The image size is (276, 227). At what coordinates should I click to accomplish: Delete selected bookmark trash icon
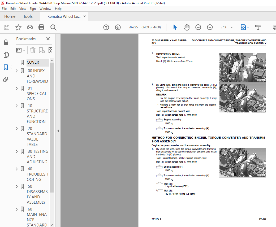click(33, 50)
